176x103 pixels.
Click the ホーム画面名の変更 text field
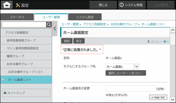tap(131, 89)
